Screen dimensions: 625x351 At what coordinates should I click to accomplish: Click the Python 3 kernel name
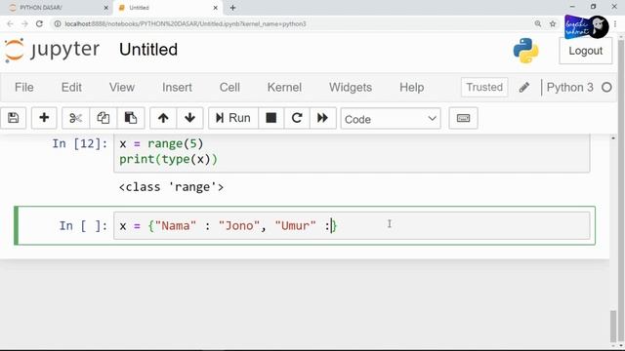(570, 87)
